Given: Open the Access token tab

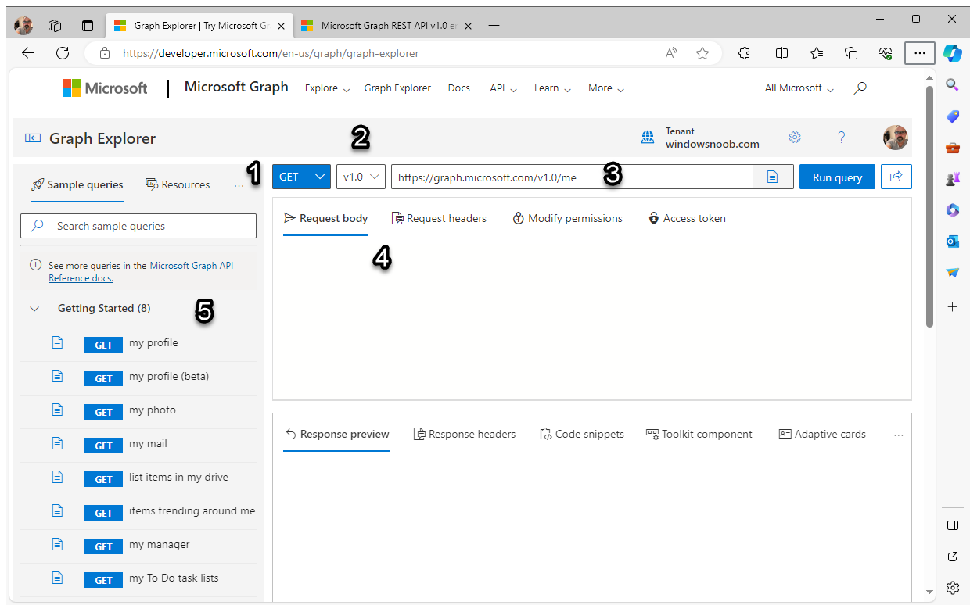Looking at the screenshot, I should [x=687, y=219].
